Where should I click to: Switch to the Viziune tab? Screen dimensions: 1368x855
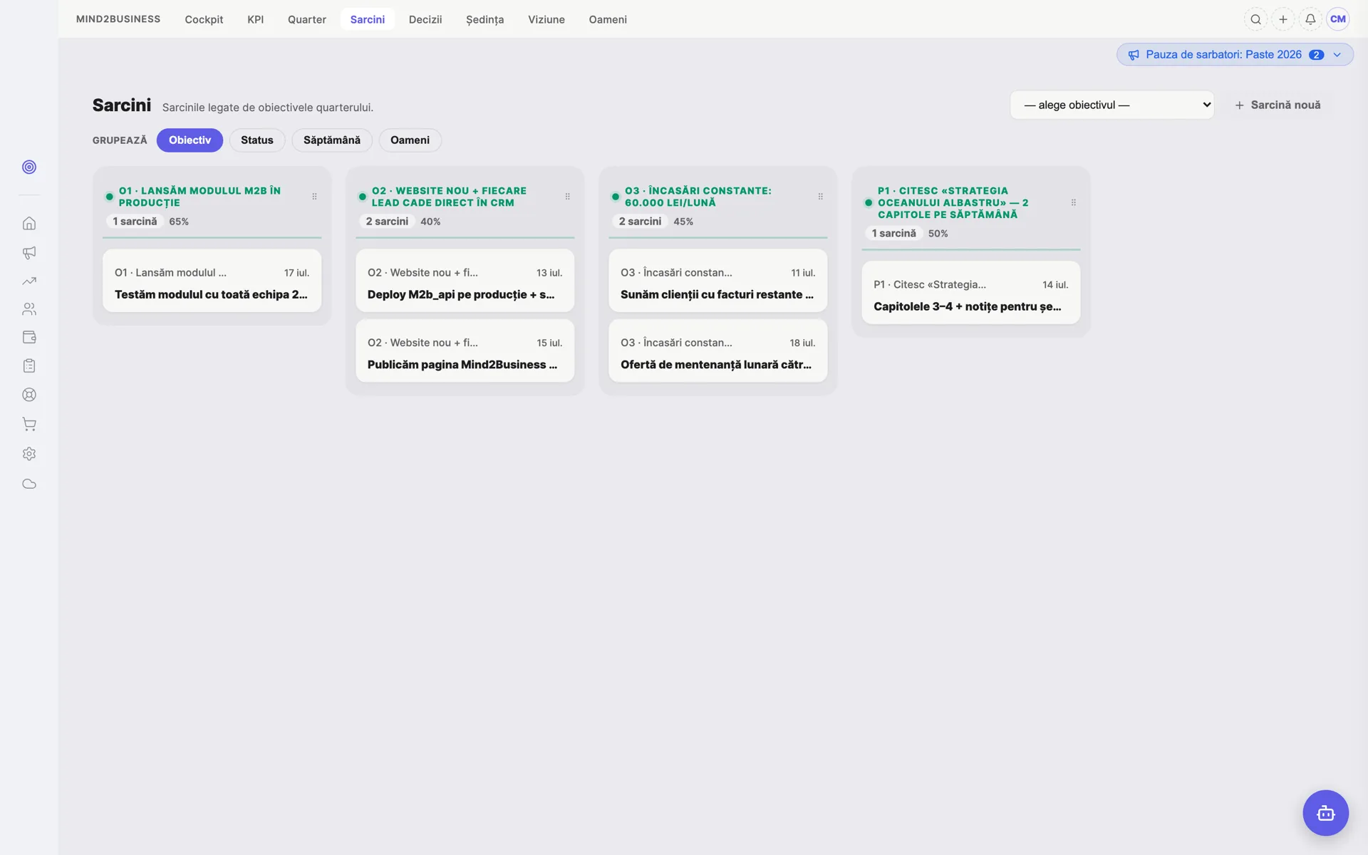(546, 19)
